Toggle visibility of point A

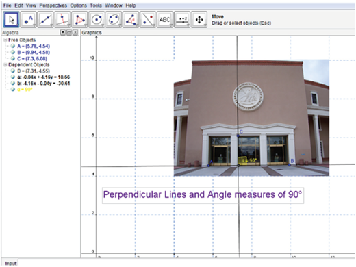(x=13, y=46)
